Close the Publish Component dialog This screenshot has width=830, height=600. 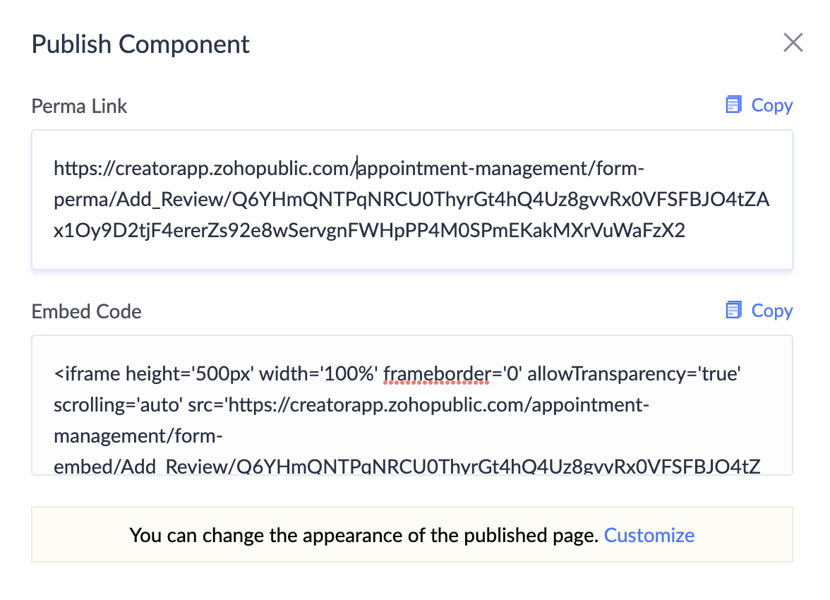793,43
